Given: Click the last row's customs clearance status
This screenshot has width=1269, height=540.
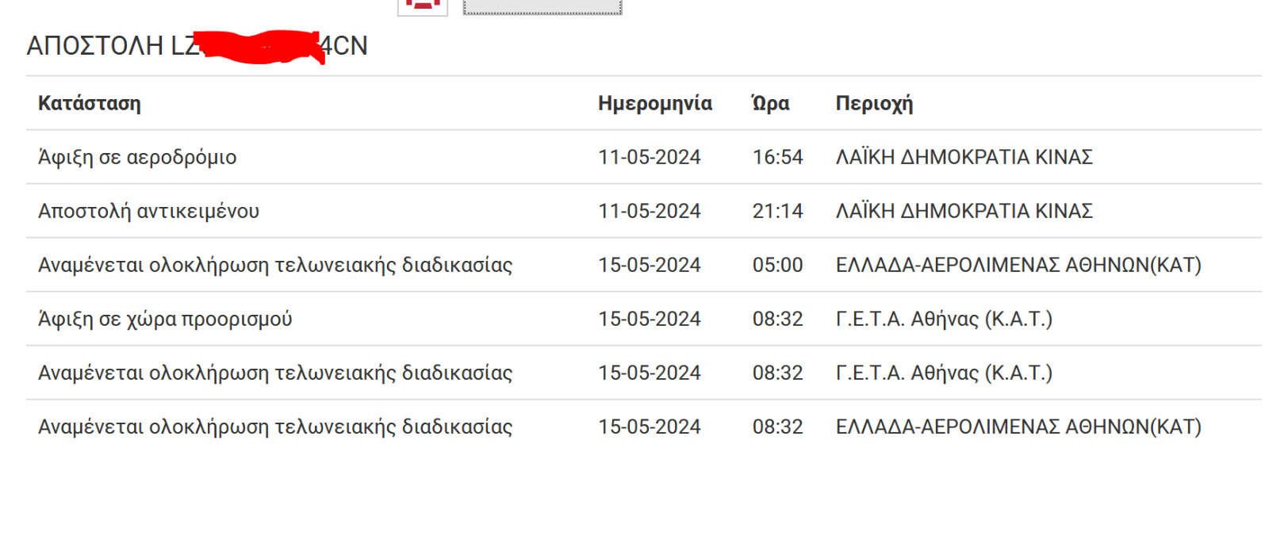Looking at the screenshot, I should click(275, 427).
